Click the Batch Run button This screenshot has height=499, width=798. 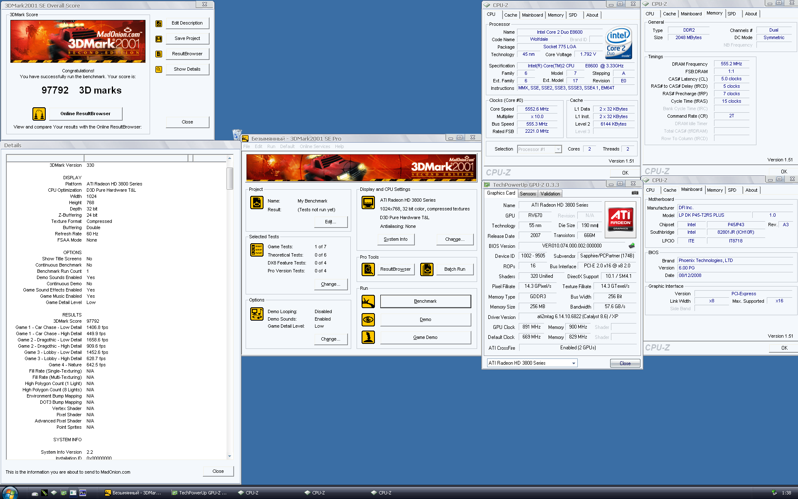tap(455, 269)
